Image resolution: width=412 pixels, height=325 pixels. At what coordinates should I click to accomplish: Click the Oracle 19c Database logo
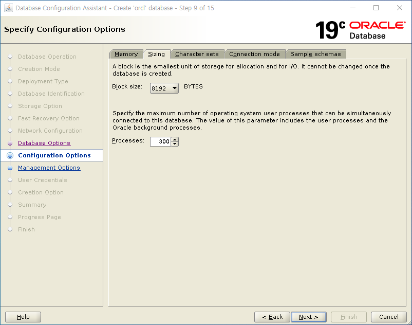coord(360,30)
